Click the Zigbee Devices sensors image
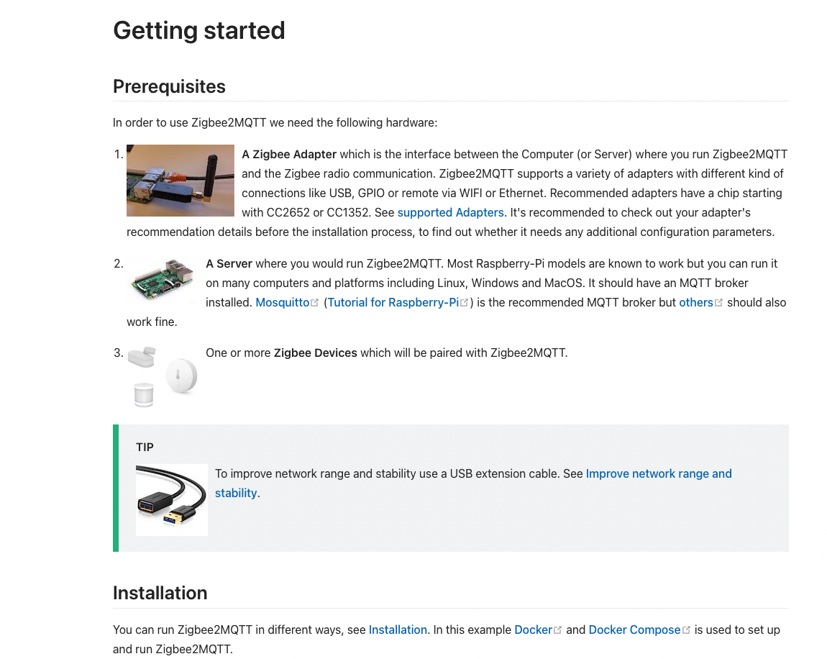 click(x=163, y=376)
